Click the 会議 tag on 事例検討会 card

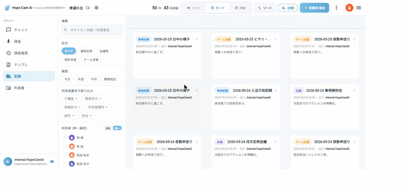tap(299, 91)
